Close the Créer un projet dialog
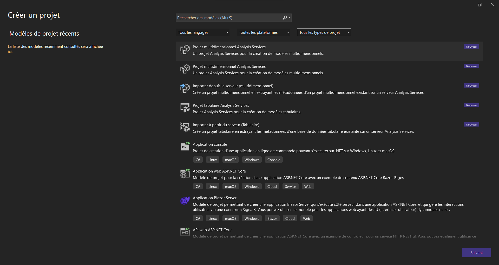This screenshot has width=499, height=265. pos(493,5)
